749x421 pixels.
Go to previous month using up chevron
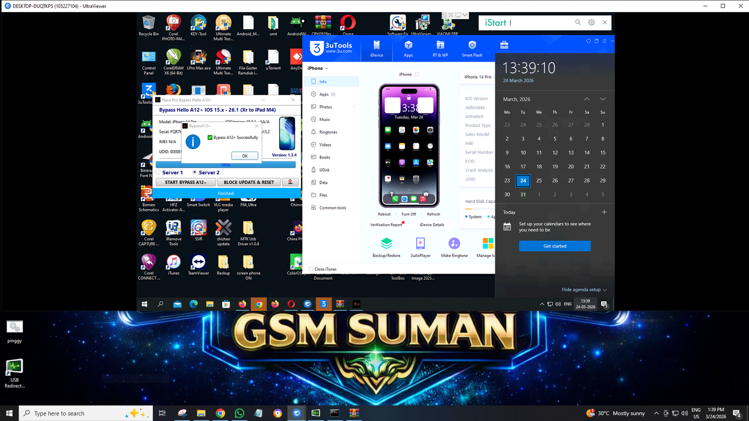point(587,99)
